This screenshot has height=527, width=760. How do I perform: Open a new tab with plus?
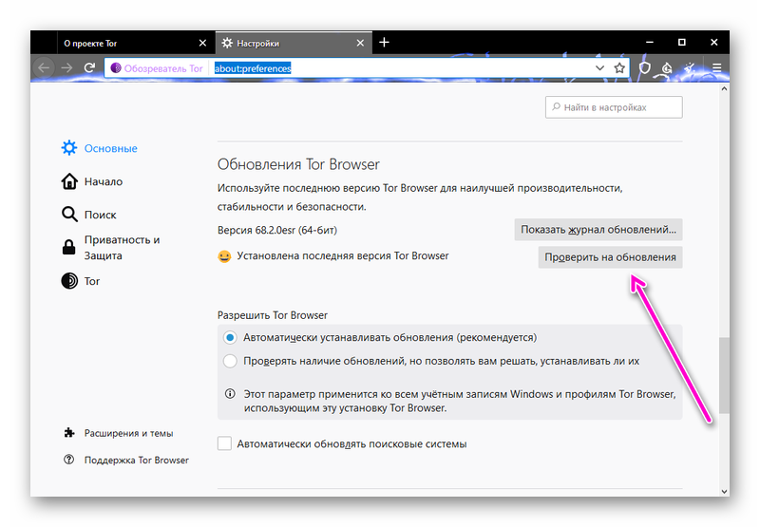tap(384, 43)
